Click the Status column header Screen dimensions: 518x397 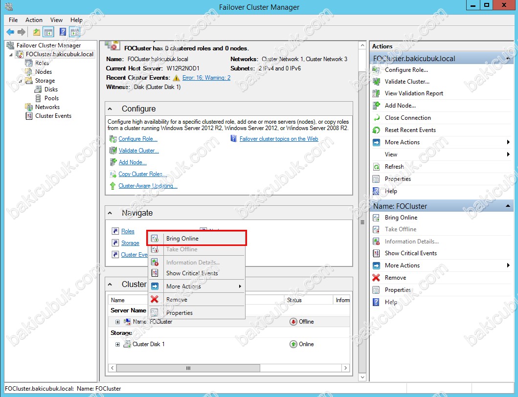[x=309, y=300]
